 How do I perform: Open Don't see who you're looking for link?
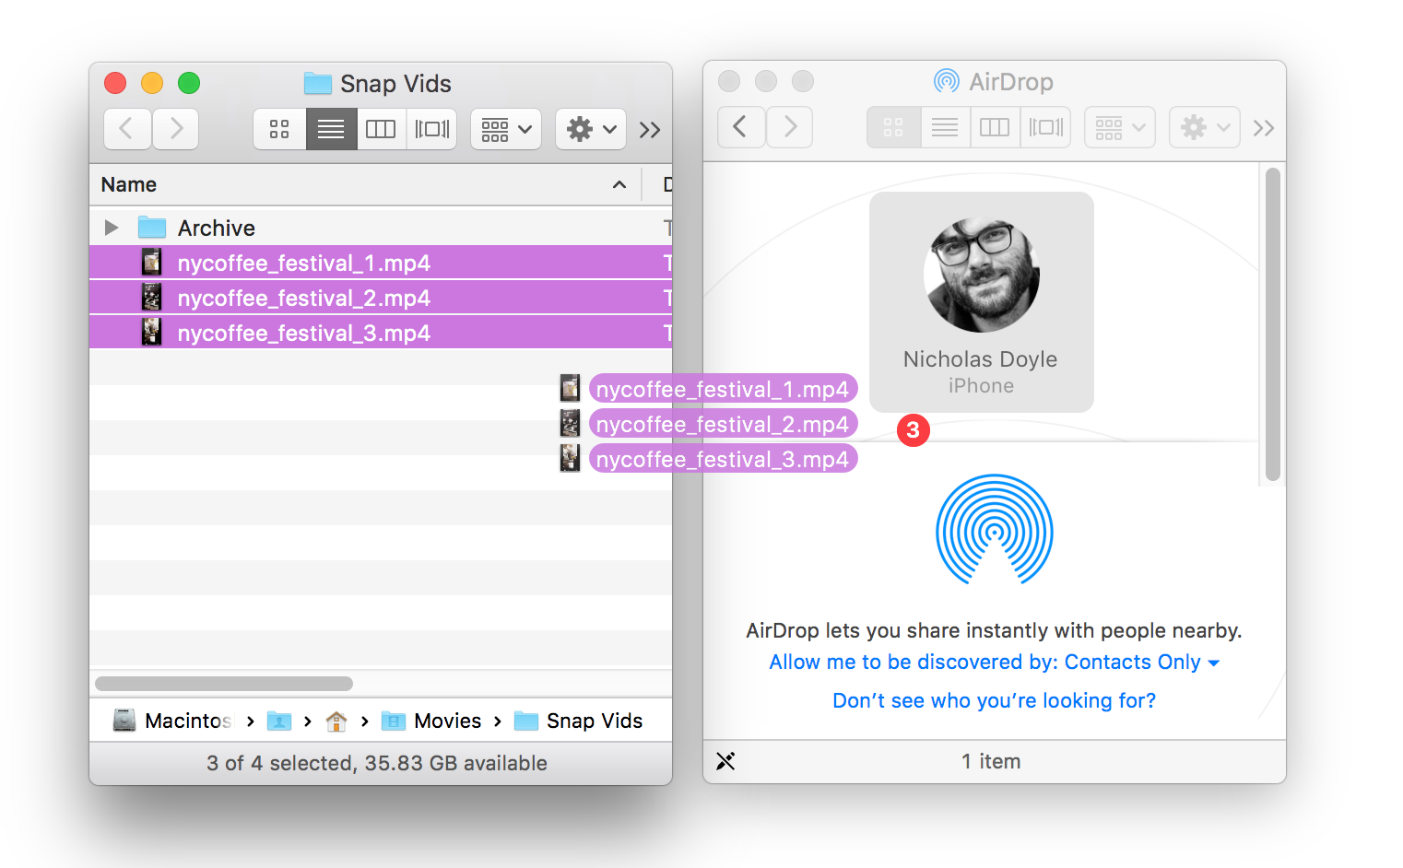(x=995, y=700)
